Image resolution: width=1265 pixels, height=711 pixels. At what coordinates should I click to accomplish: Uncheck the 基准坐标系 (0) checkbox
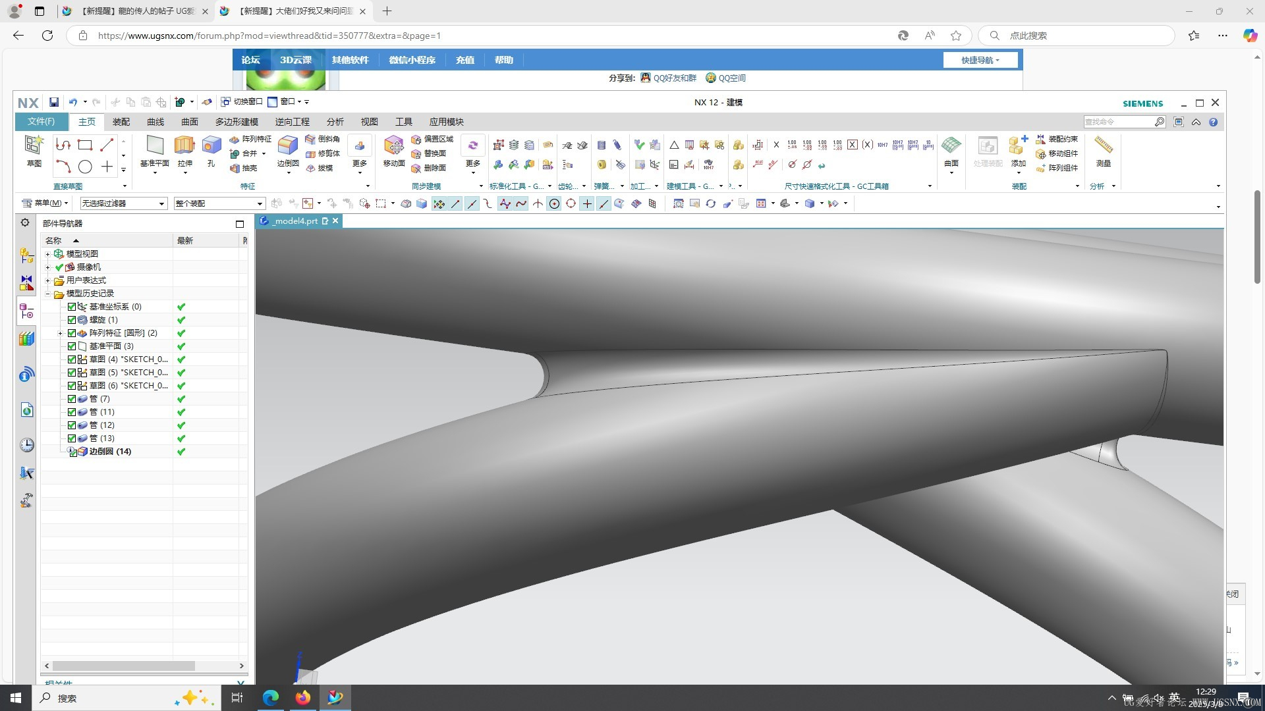click(72, 307)
